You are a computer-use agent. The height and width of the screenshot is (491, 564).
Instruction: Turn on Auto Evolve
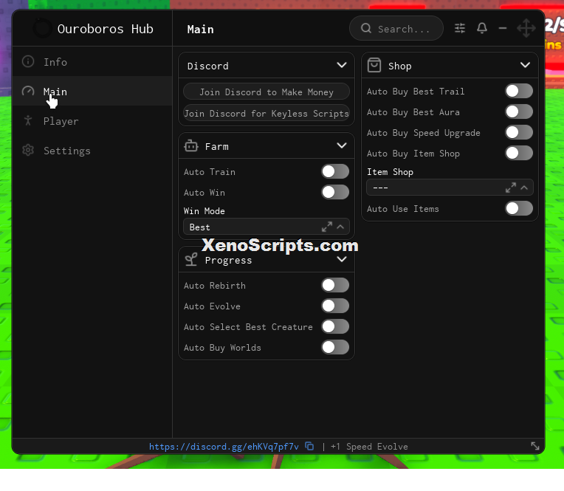335,306
